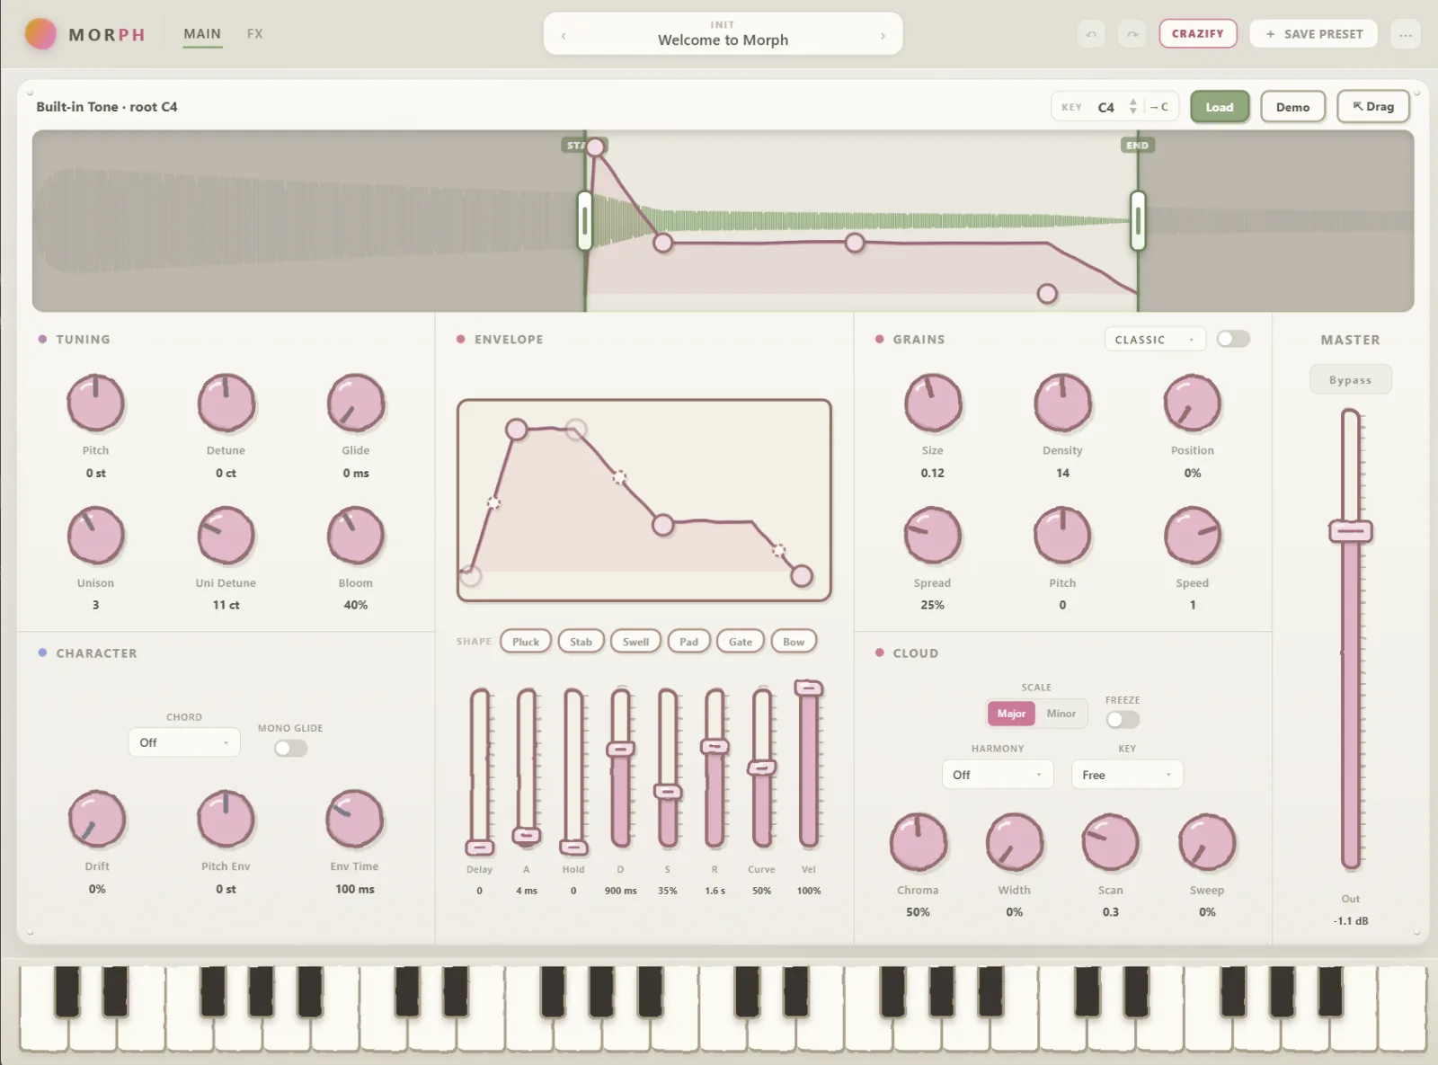Click the Demo button
The width and height of the screenshot is (1438, 1065).
[1292, 107]
